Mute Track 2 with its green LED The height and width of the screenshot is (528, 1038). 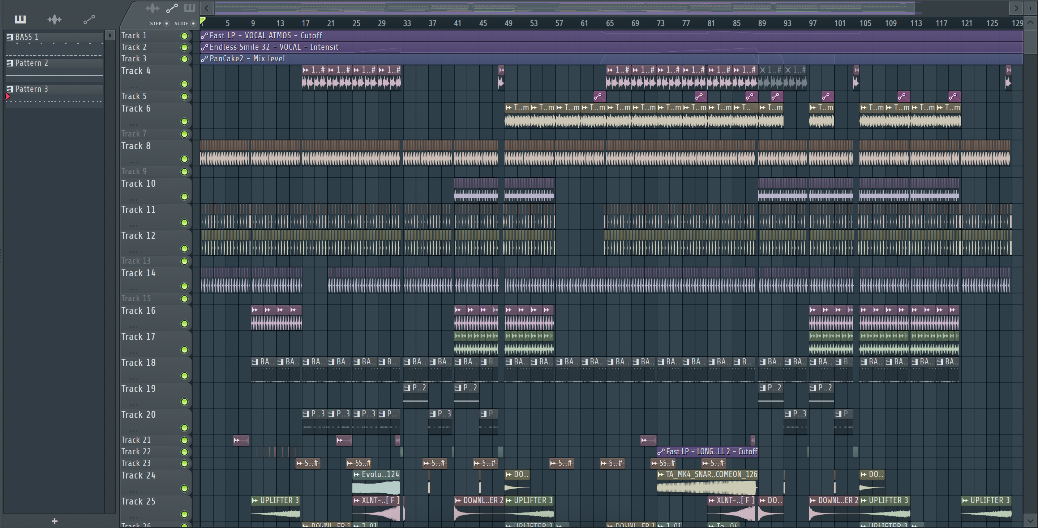[184, 48]
